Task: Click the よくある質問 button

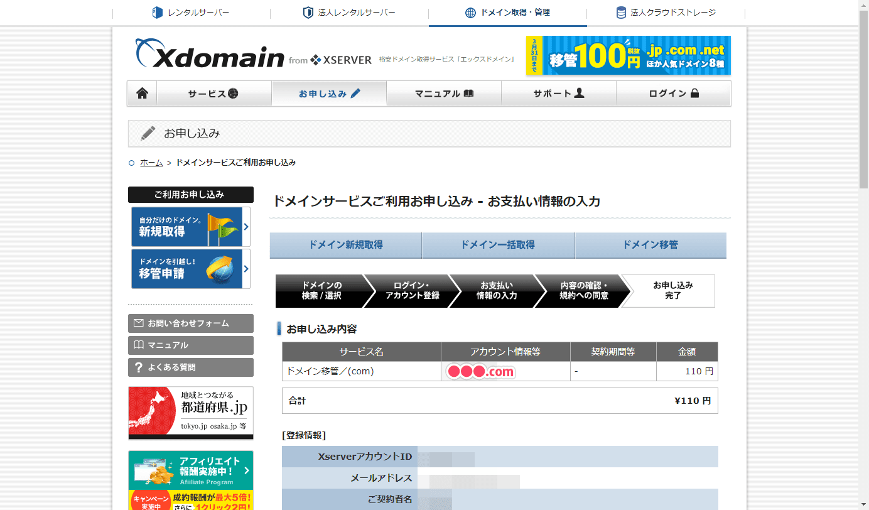Action: [191, 367]
